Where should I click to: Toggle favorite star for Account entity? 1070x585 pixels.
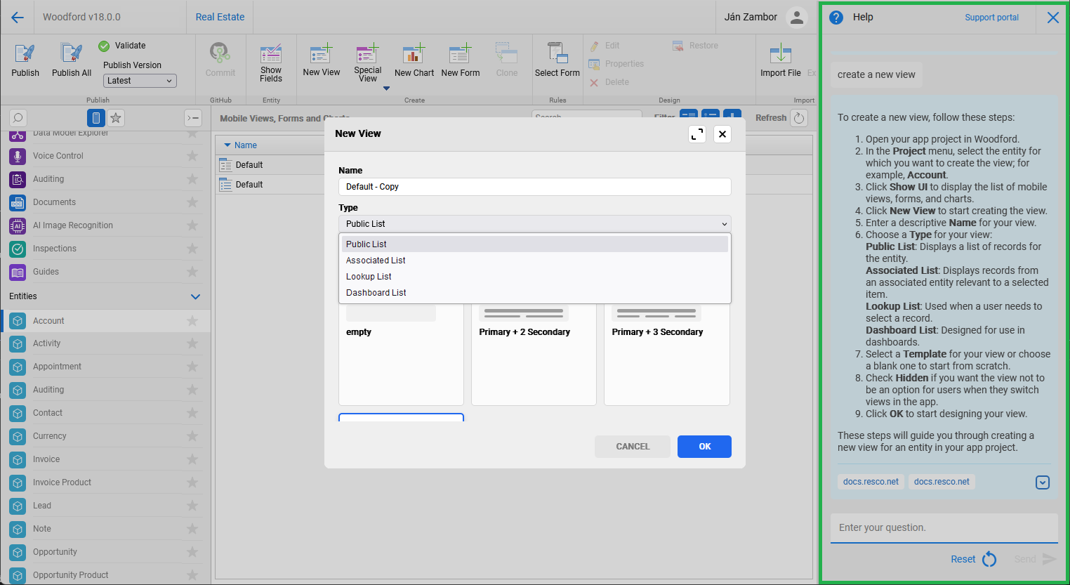pyautogui.click(x=192, y=321)
